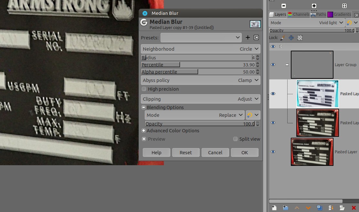Image resolution: width=359 pixels, height=212 pixels.
Task: Increase Radius with the up stepper
Action: pos(258,56)
